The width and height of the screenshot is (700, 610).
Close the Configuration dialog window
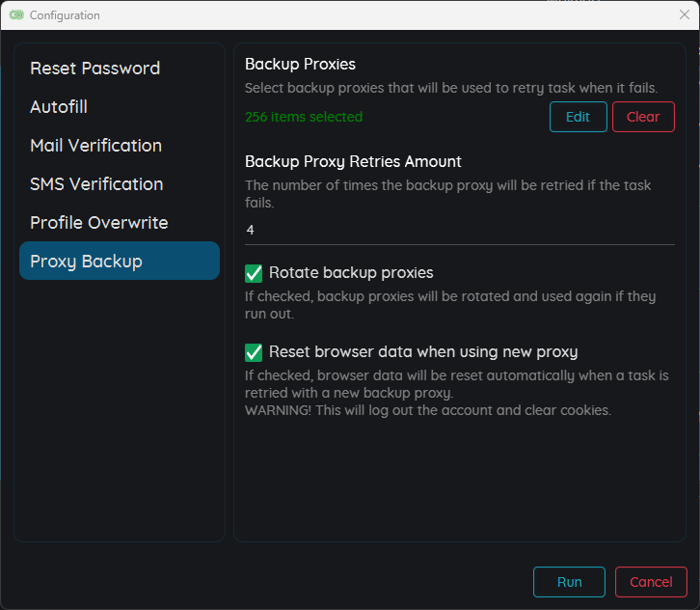[x=684, y=14]
